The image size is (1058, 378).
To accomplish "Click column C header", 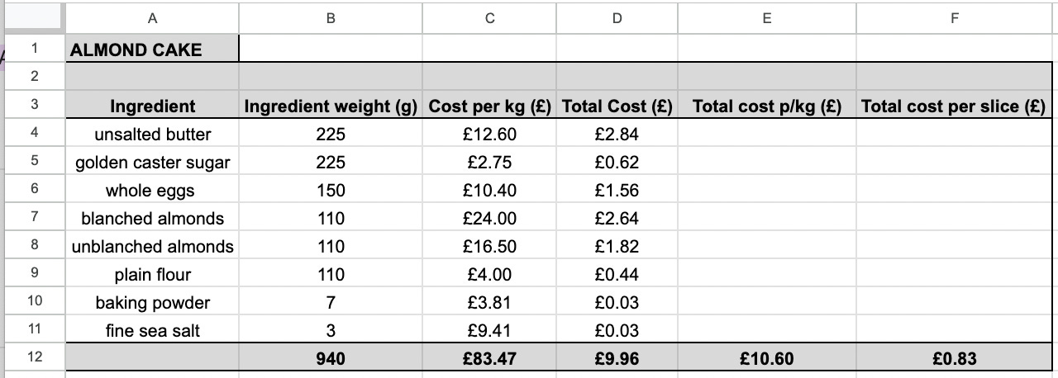I will [489, 17].
